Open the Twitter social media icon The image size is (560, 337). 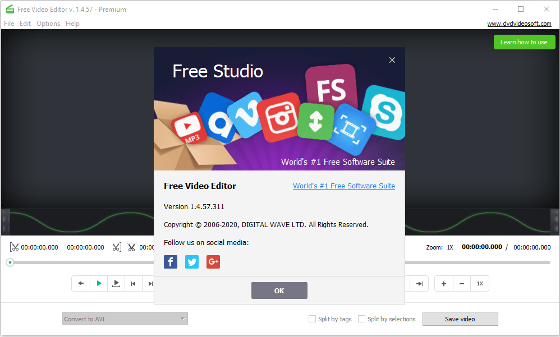point(192,262)
